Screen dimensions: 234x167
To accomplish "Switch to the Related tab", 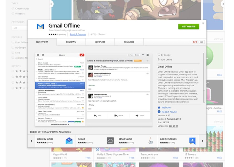I will [129, 42].
